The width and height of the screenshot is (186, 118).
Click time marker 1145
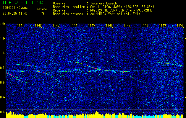click(91, 25)
